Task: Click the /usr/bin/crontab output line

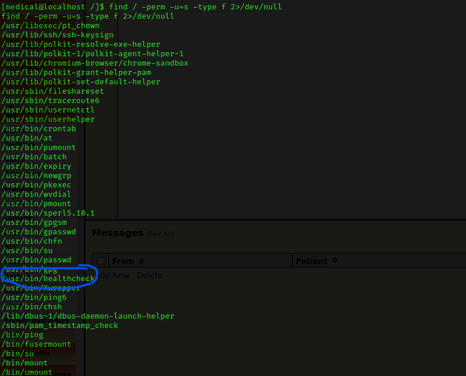Action: point(39,129)
